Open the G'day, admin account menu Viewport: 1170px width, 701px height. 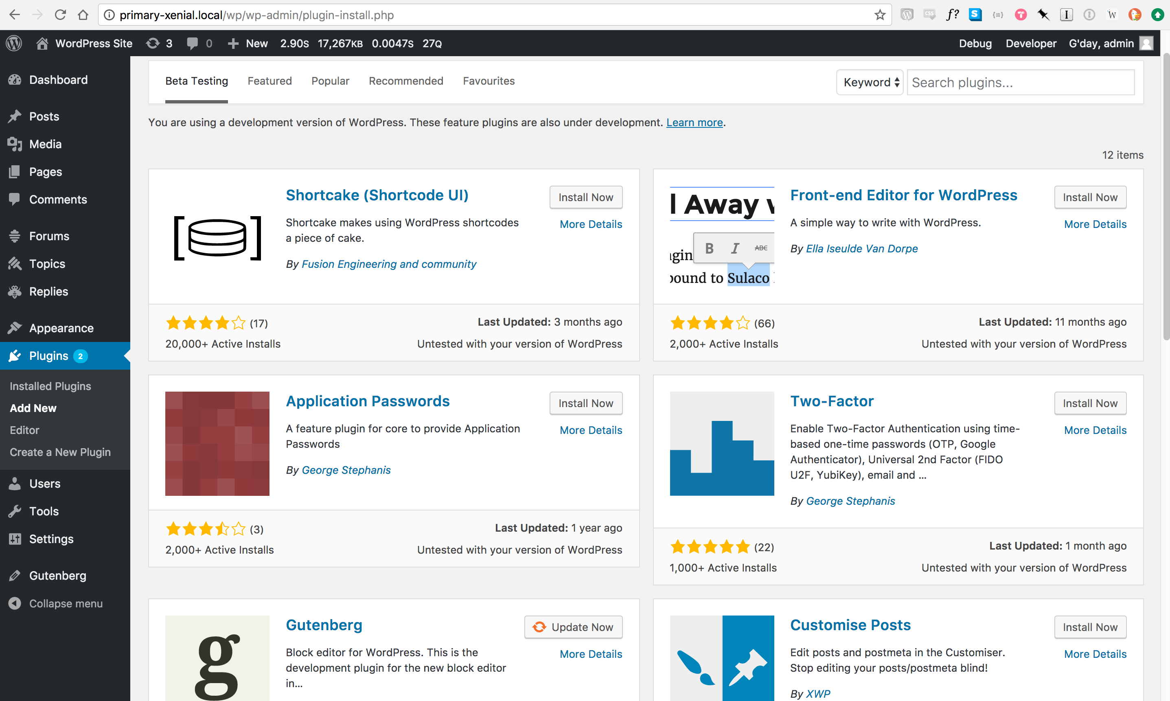(1110, 44)
